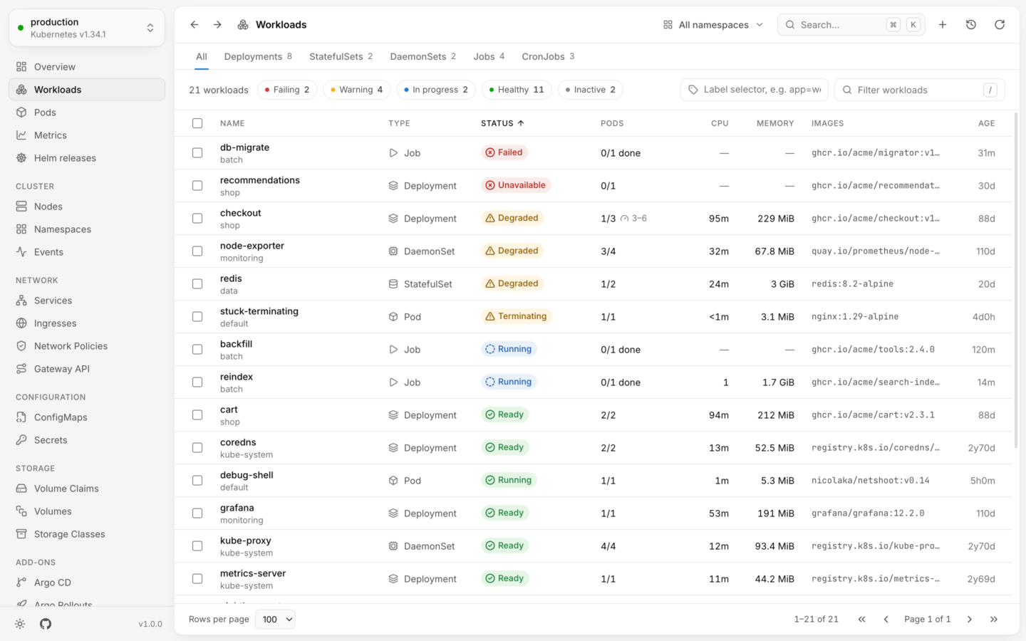This screenshot has height=641, width=1026.
Task: Switch to the DaemonSets tab
Action: coord(423,57)
